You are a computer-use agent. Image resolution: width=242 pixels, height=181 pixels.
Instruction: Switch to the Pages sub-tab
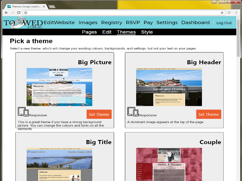tap(90, 32)
